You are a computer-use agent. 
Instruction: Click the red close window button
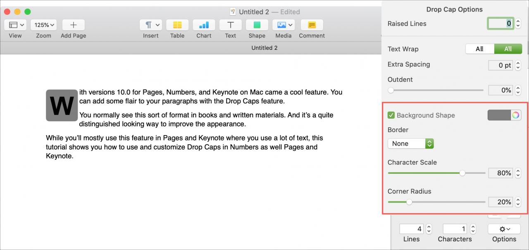[7, 12]
